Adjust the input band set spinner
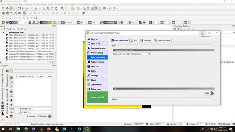This screenshot has height=132, width=235. 149,54
